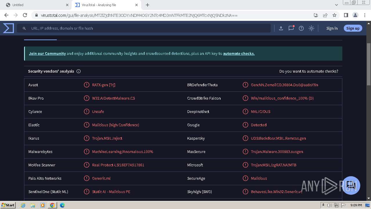Click the floating chat button at bottom right
Viewport: 371px width, 209px height.
pyautogui.click(x=351, y=185)
